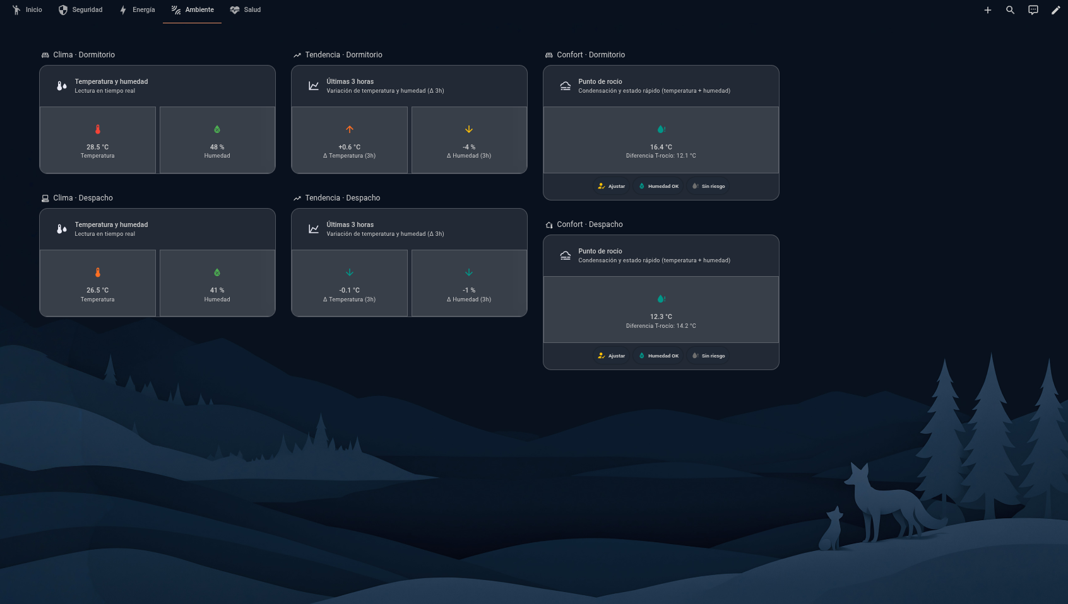Click the Dormitorio humidity drop icon at 48 %
The width and height of the screenshot is (1068, 604).
click(217, 129)
